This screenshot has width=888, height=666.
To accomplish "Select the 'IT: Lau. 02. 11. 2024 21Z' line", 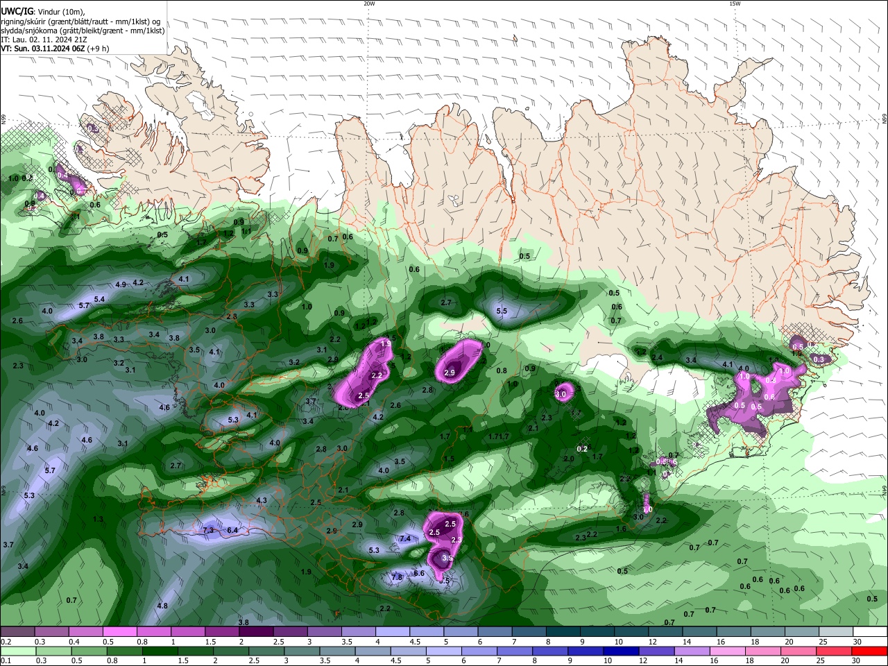I will coord(43,40).
